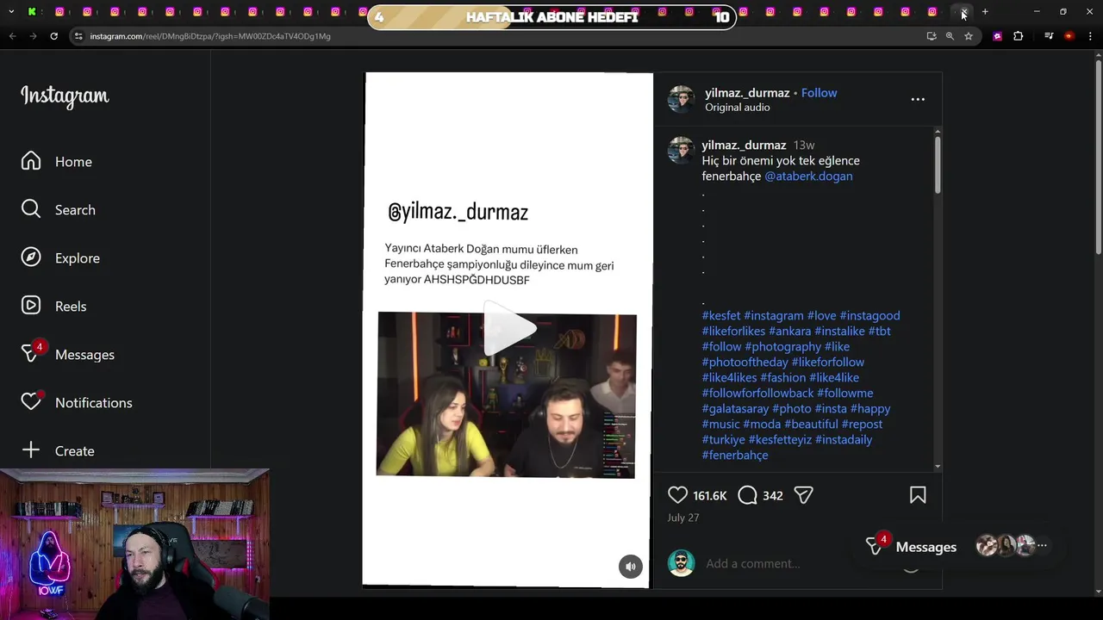
Task: Click the three dots in floating Messages bar
Action: click(x=1042, y=545)
